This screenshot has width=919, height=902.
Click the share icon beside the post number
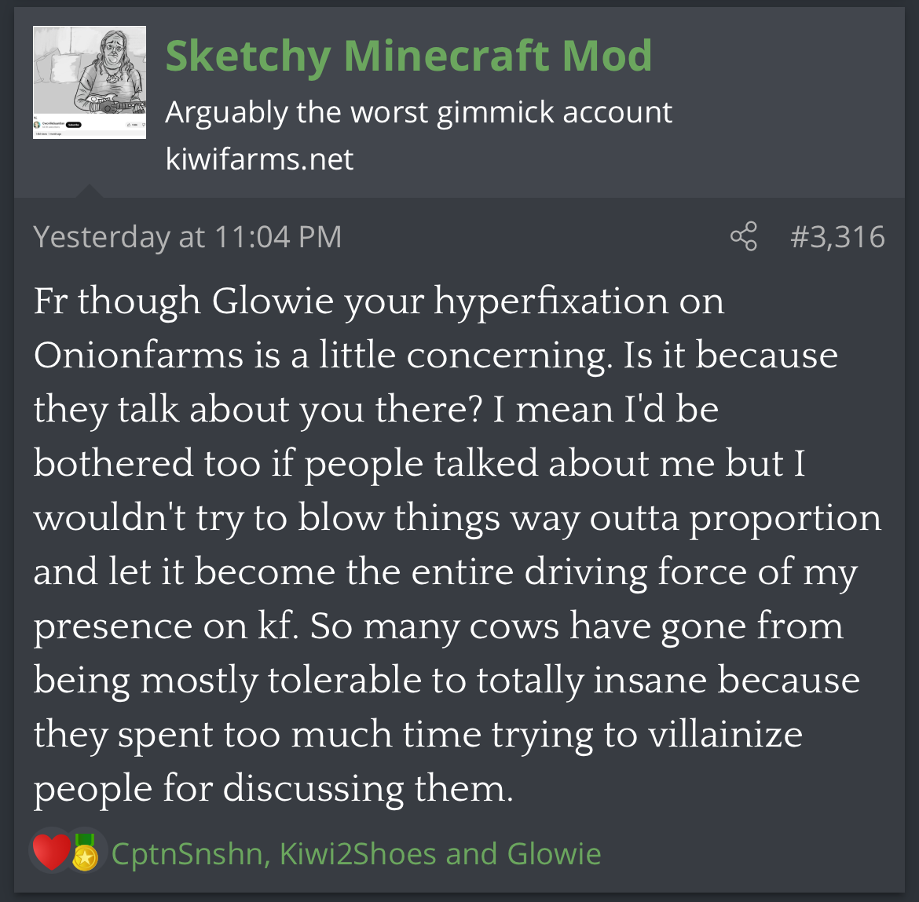(743, 236)
